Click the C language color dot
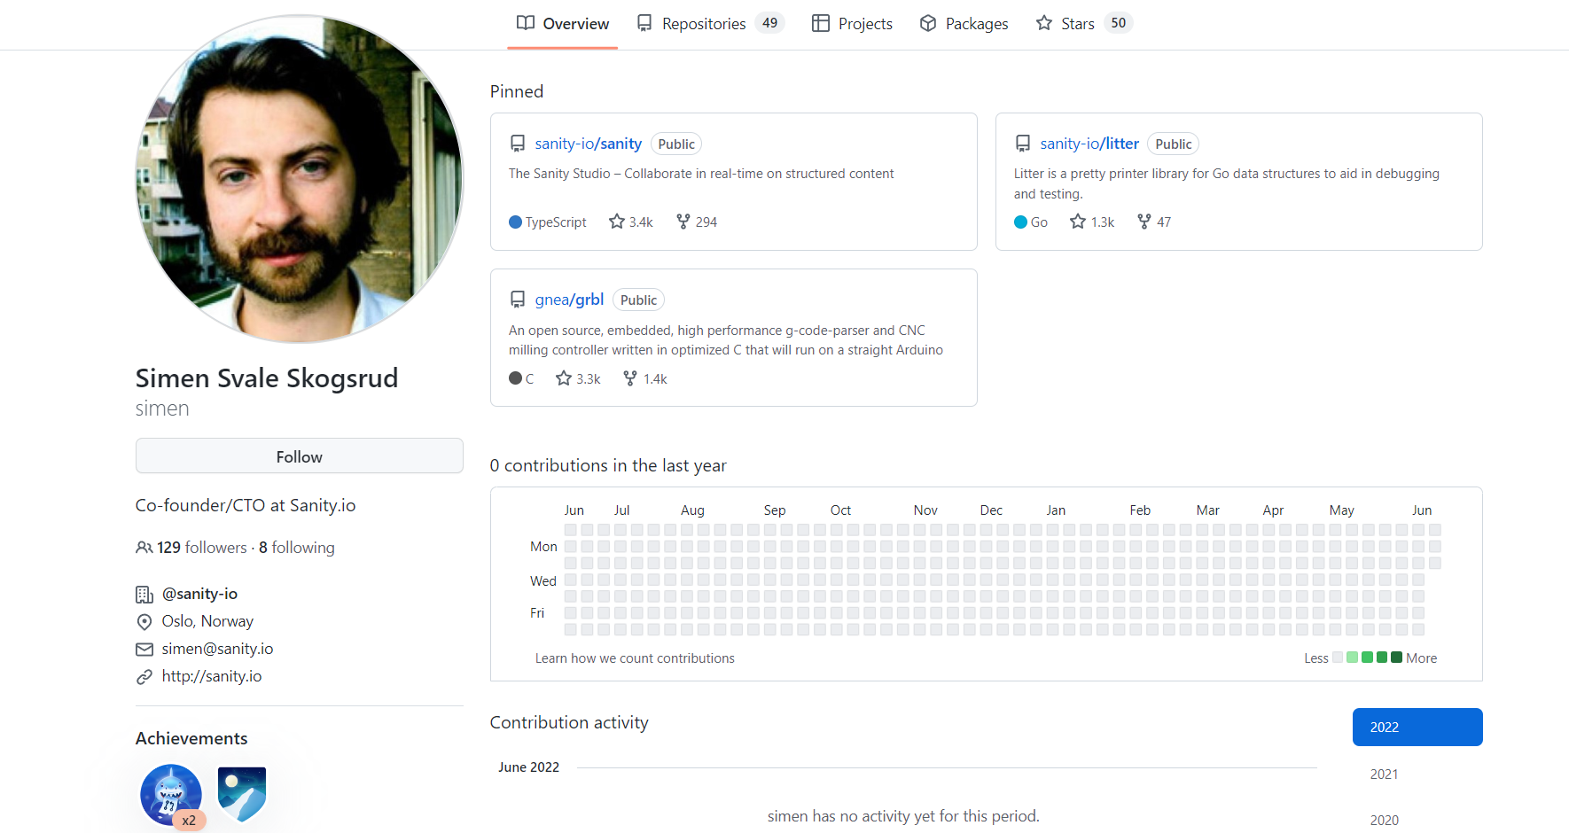 [x=515, y=378]
